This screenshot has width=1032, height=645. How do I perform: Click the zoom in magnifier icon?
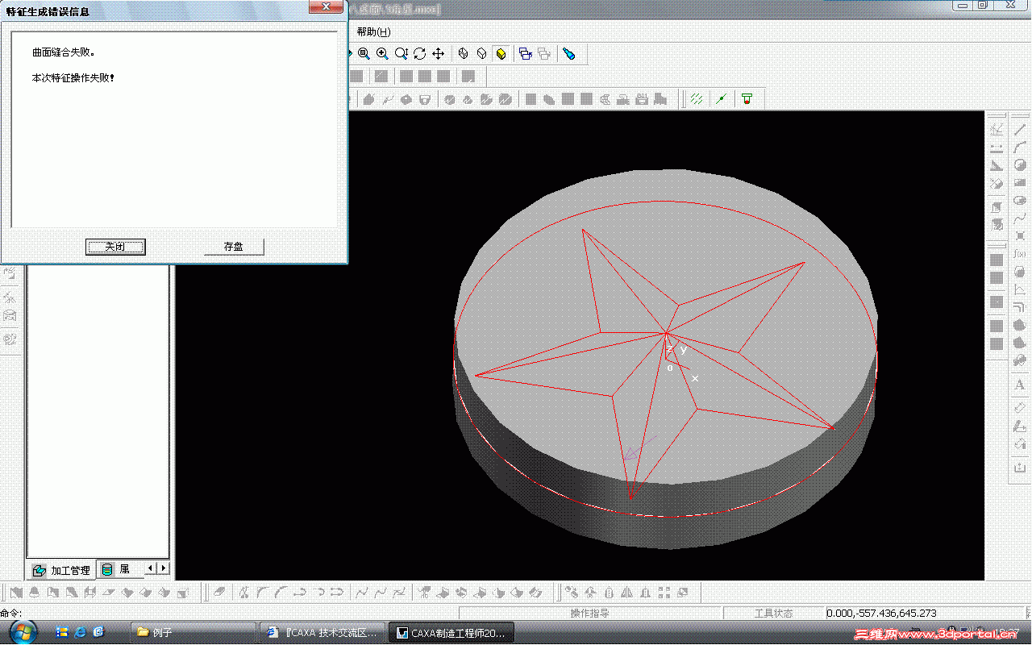point(382,54)
